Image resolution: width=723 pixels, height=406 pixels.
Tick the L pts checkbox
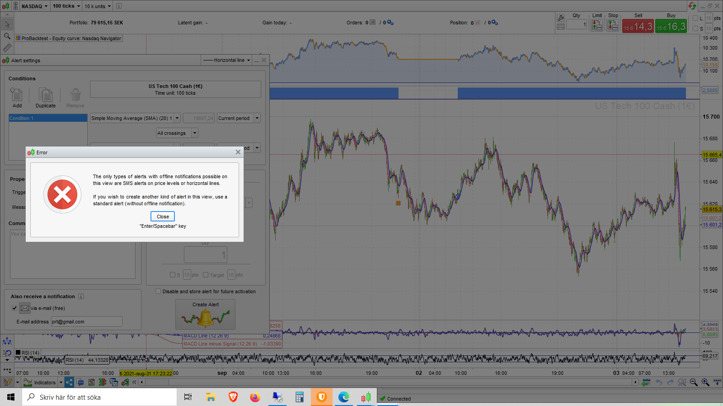tap(695, 18)
